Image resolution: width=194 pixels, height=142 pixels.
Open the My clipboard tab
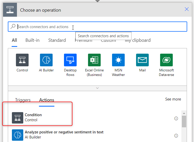tap(138, 40)
